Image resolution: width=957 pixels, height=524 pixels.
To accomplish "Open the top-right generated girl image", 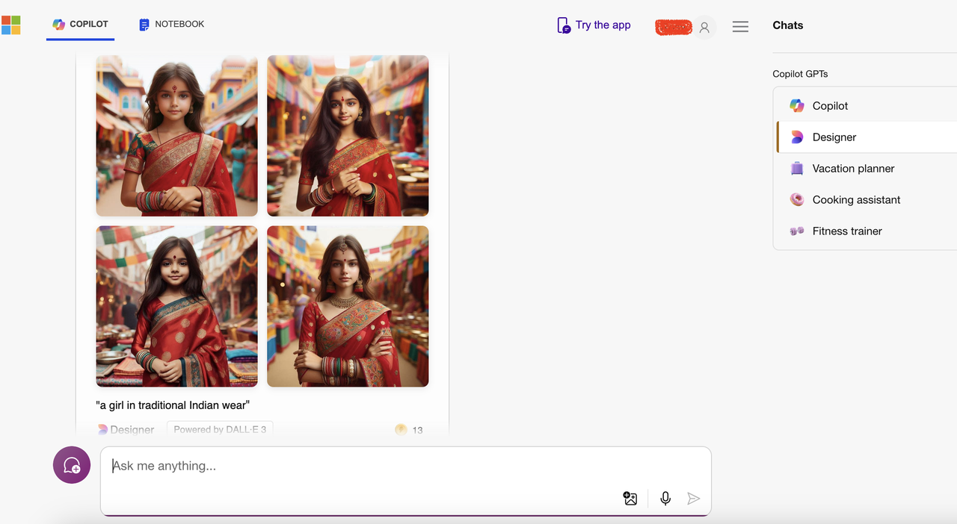I will tap(348, 136).
